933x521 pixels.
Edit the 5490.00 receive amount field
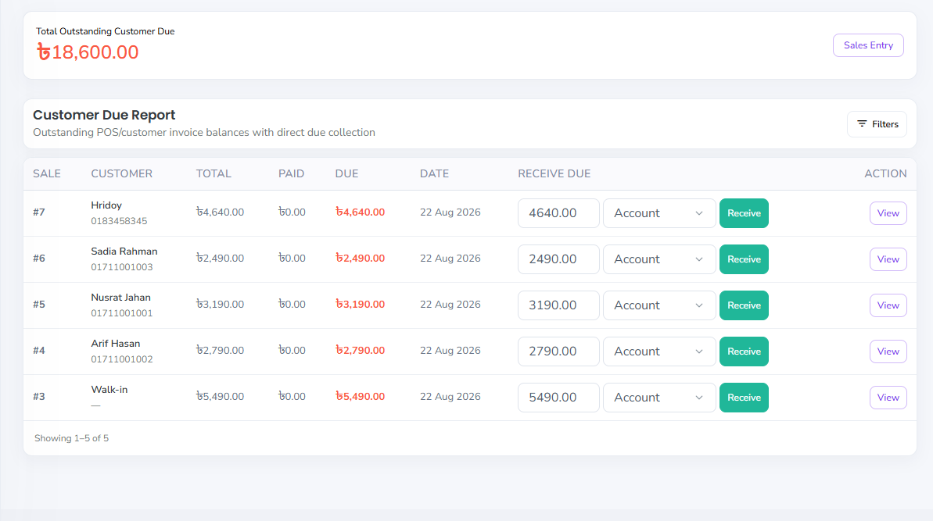click(x=558, y=398)
